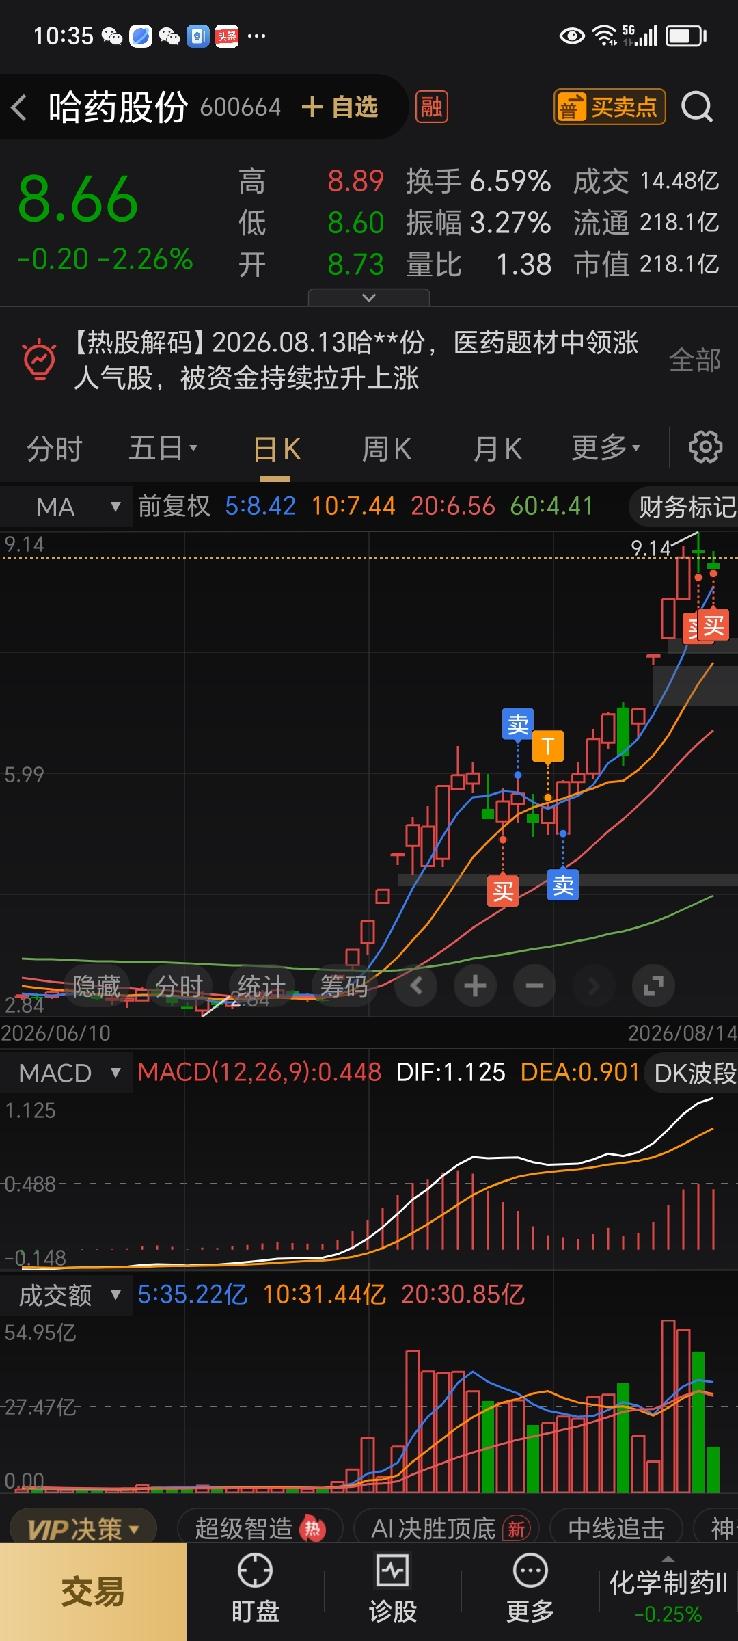
Task: View 全部 news link
Action: click(694, 360)
